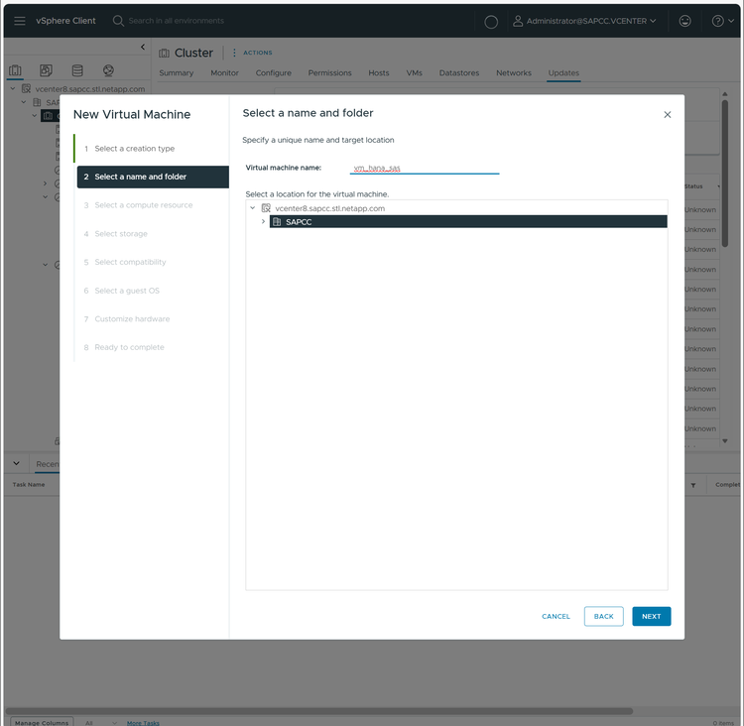Click the vCenter server icon in location tree
Viewport: 744px width, 726px height.
tap(266, 208)
